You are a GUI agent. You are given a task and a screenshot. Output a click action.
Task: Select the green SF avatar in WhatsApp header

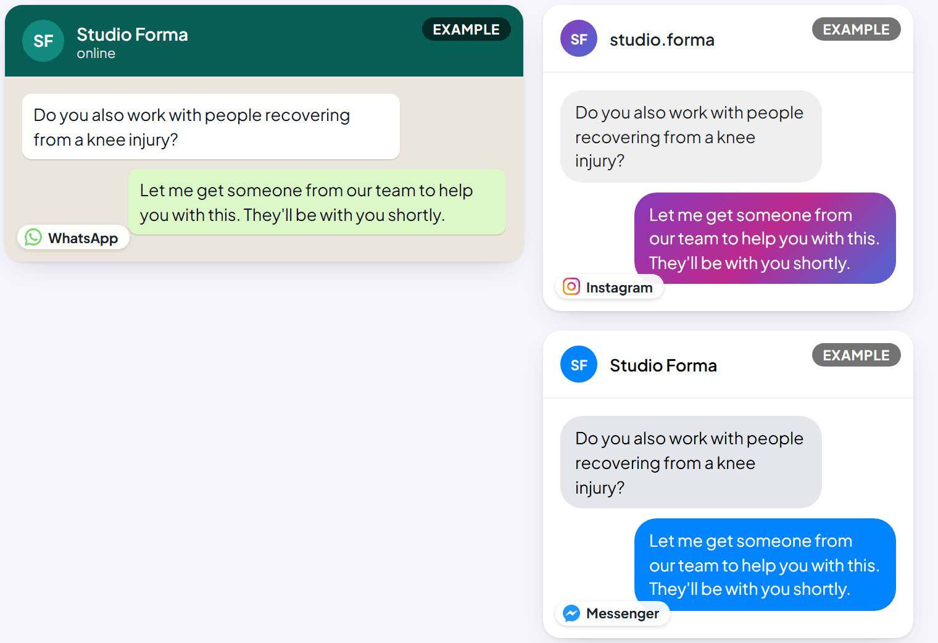43,41
